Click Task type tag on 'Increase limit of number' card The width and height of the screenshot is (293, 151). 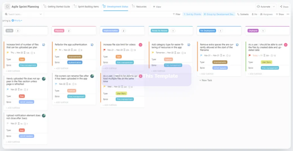(22, 59)
